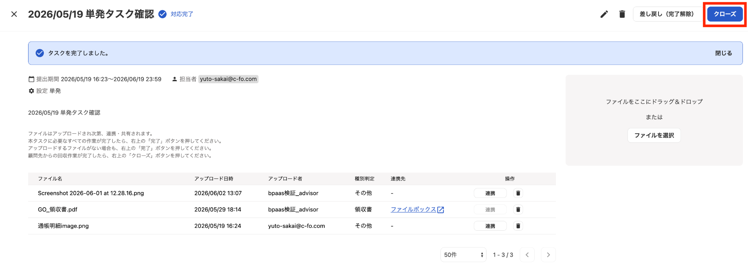This screenshot has width=748, height=272.
Task: Open the ファイルボックス link
Action: (x=413, y=210)
